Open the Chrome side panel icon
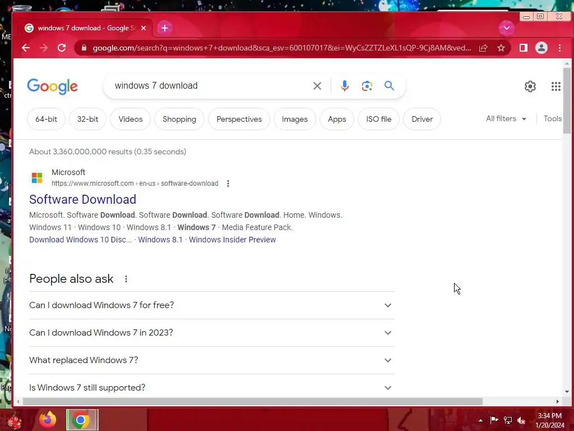The height and width of the screenshot is (431, 574). click(x=524, y=48)
